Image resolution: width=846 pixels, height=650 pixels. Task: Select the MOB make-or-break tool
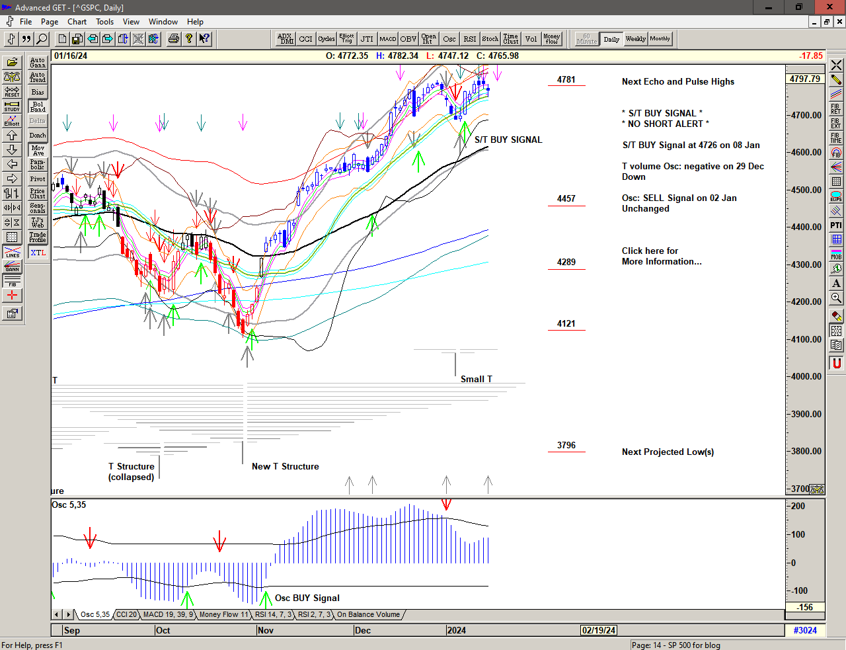point(836,255)
